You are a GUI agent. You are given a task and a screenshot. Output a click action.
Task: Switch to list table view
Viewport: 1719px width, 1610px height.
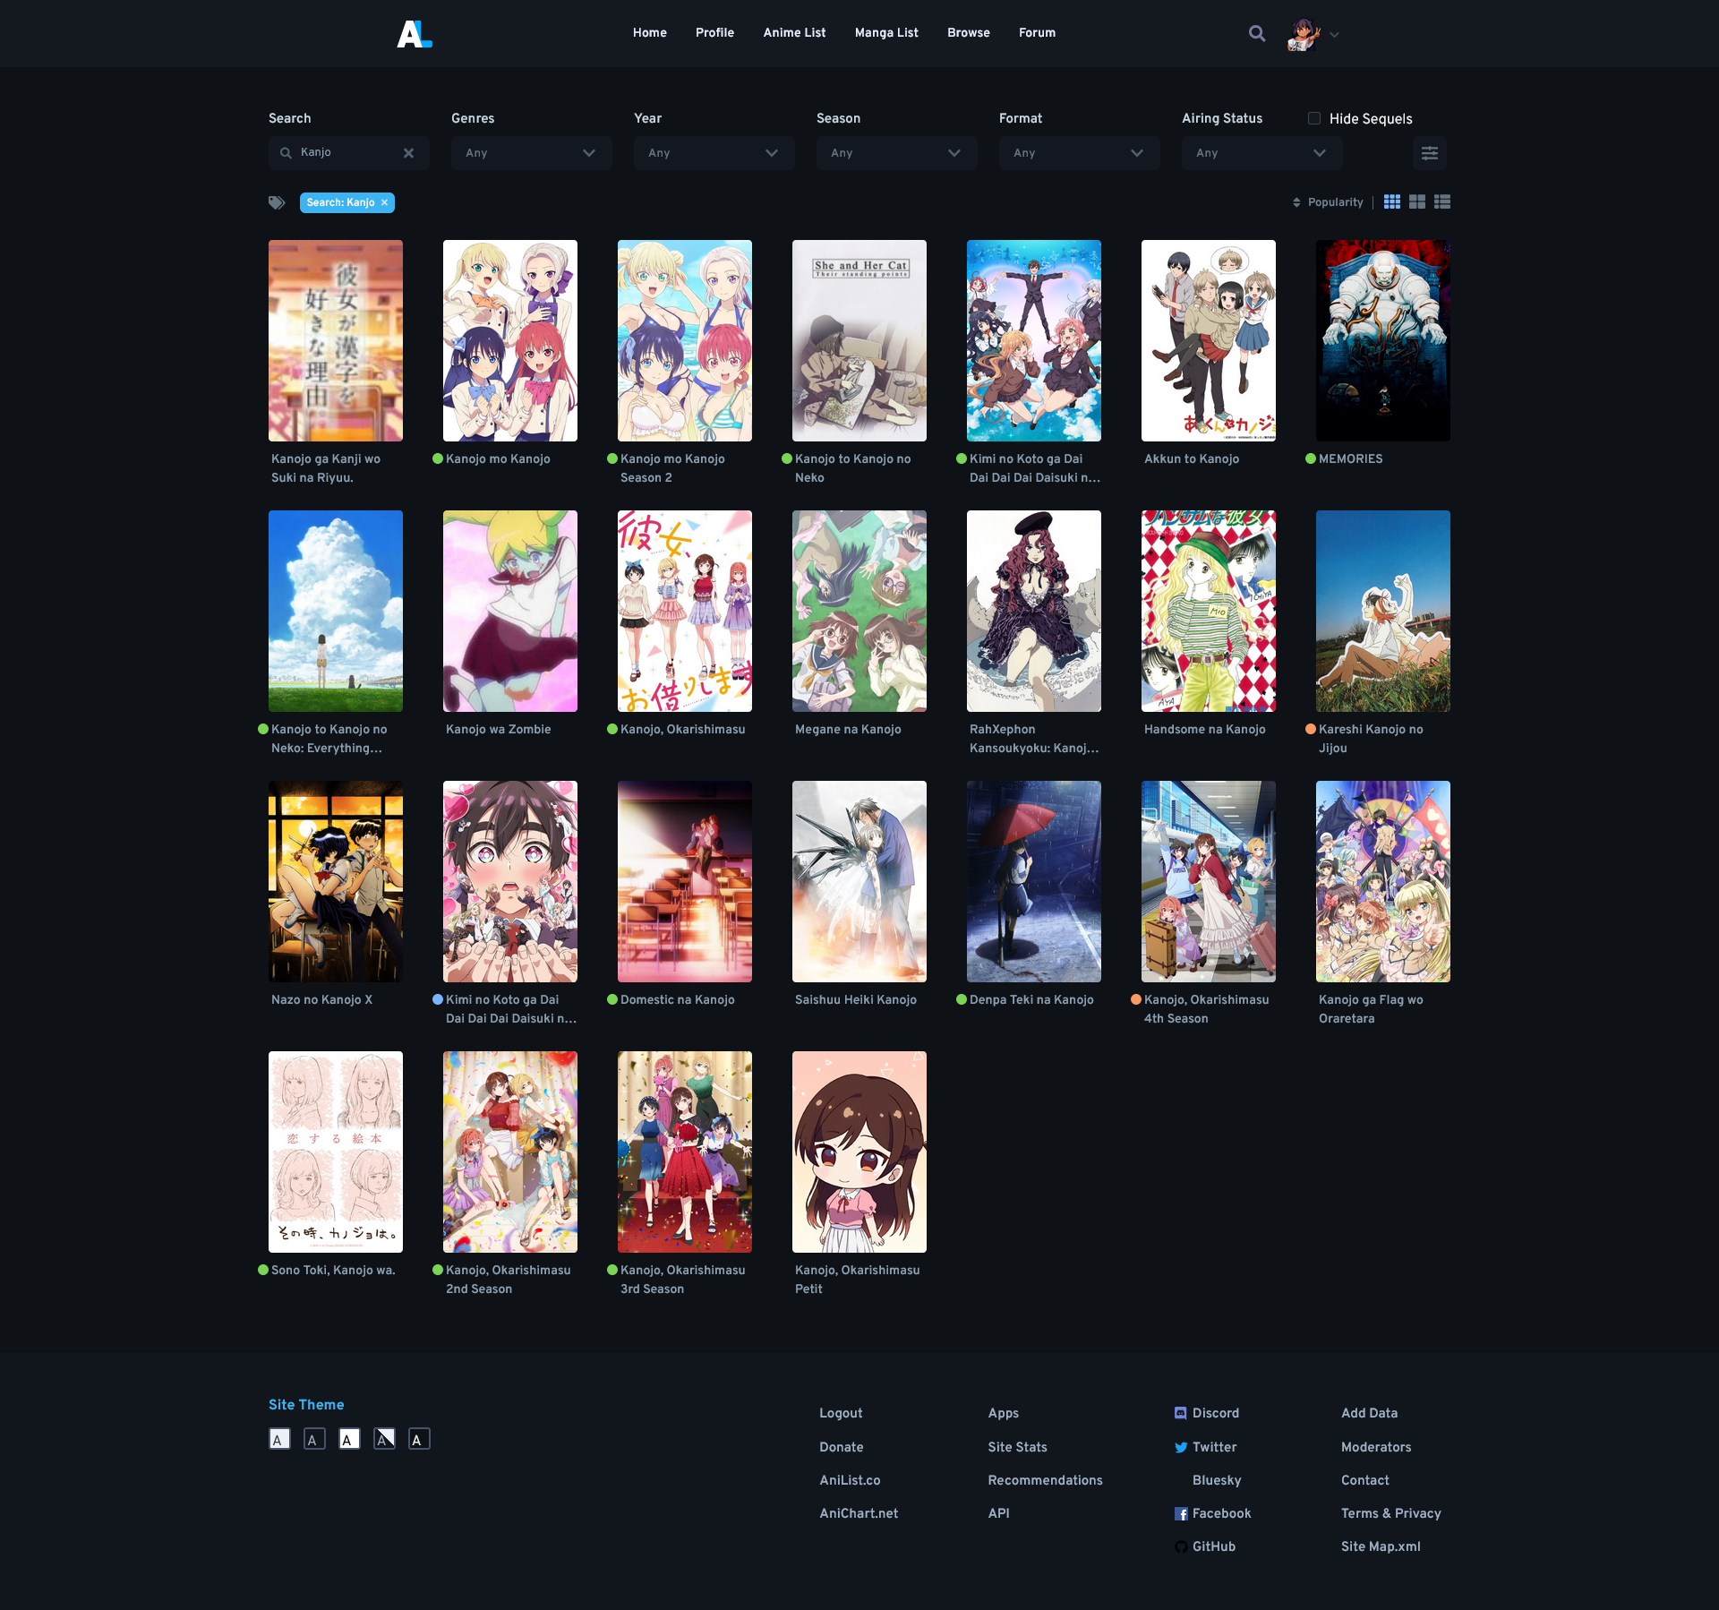1441,202
